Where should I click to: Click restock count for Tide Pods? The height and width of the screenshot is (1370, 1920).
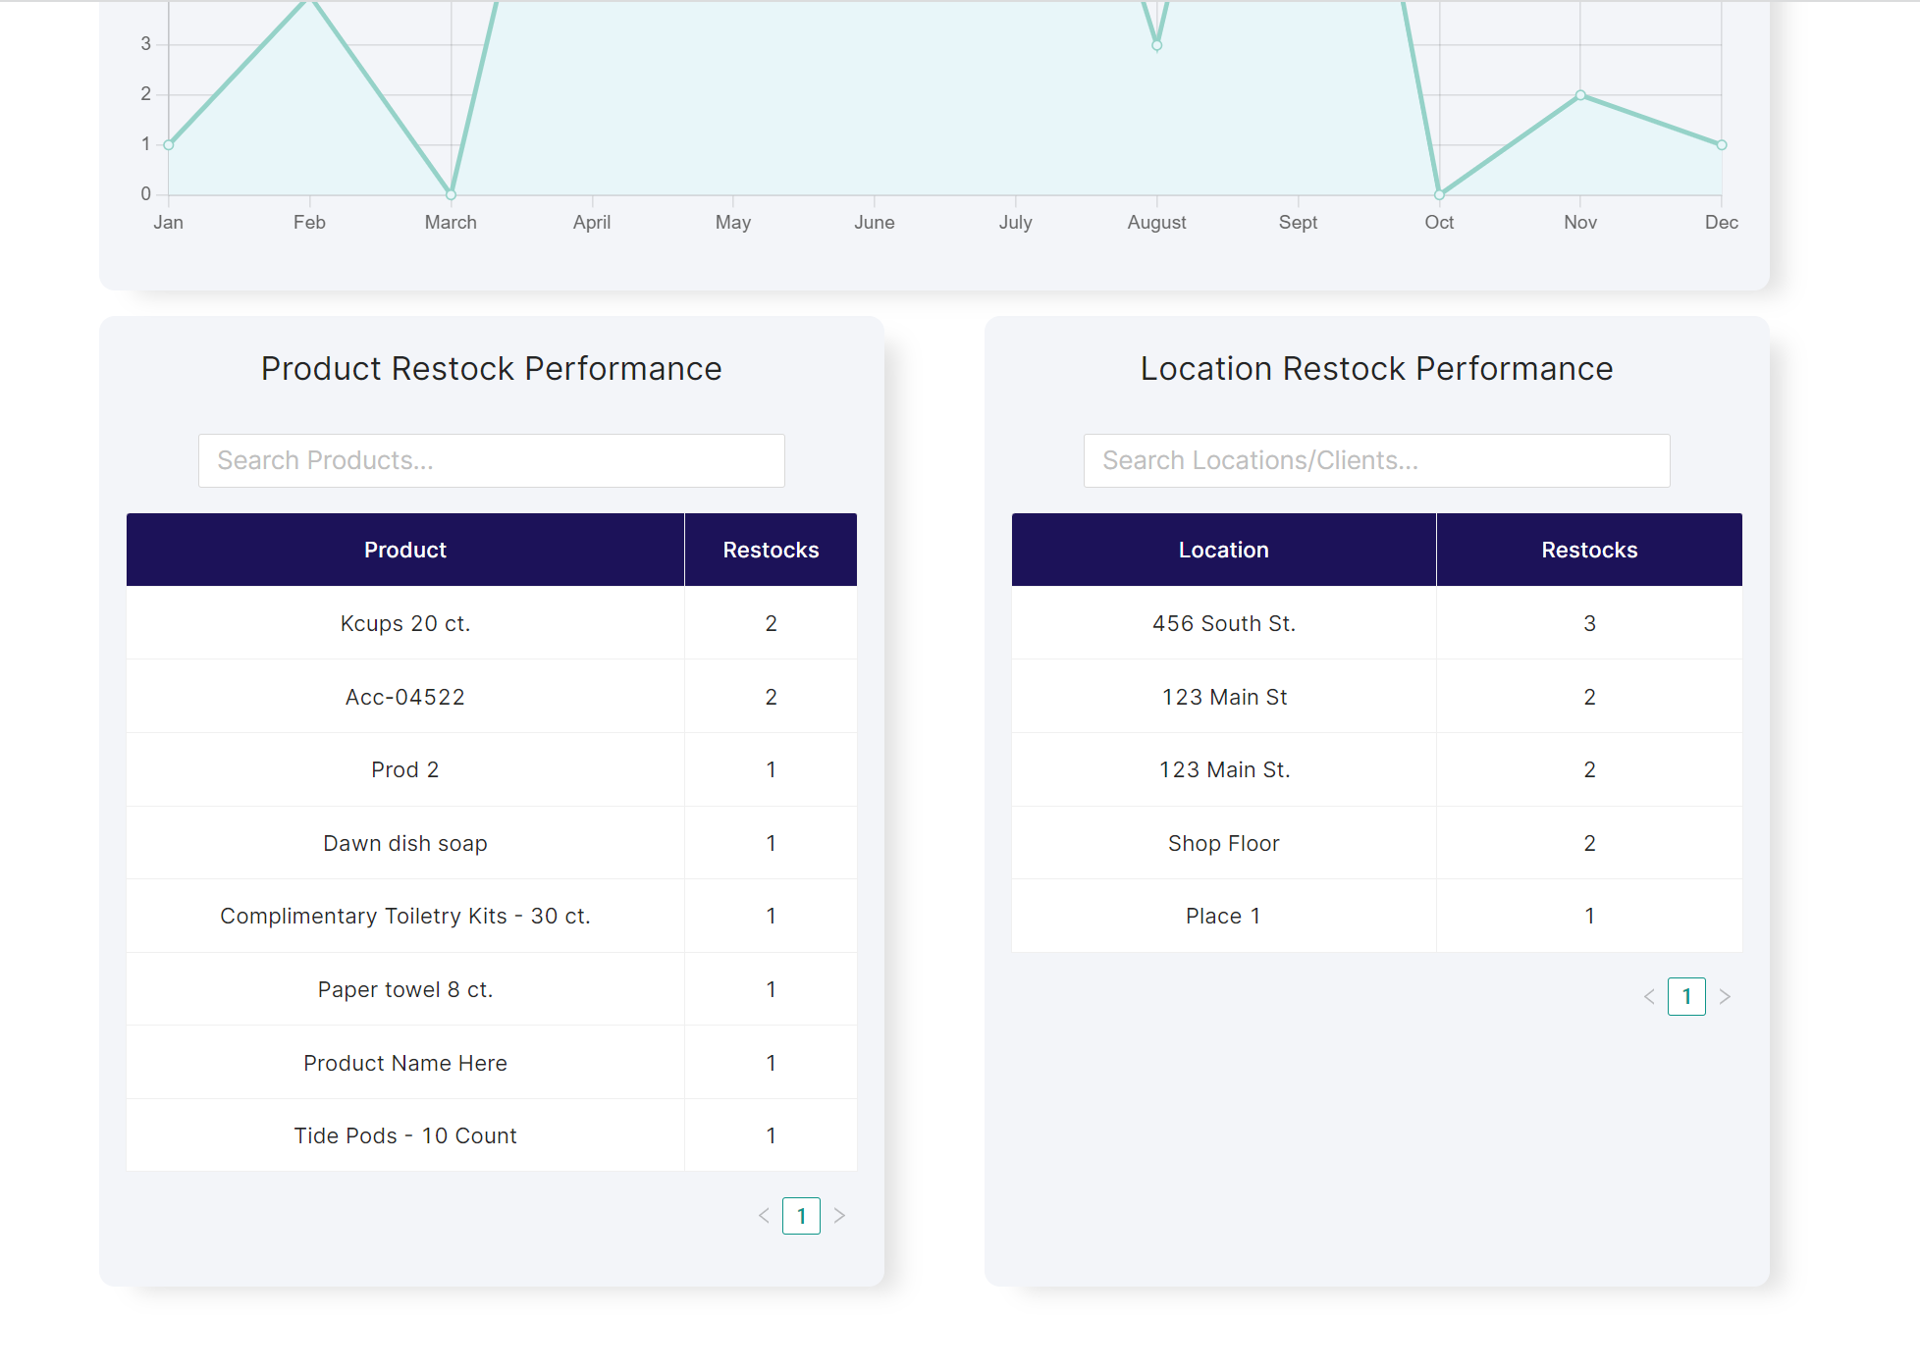(x=771, y=1135)
